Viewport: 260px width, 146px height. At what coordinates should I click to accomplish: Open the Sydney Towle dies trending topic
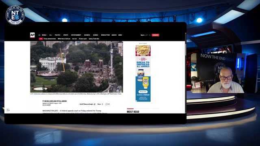point(94,39)
